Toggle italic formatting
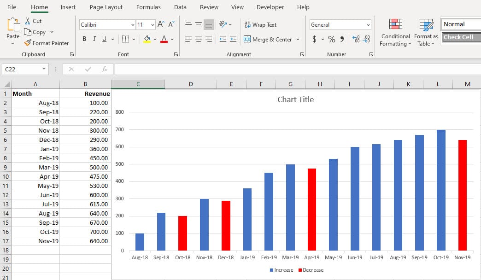Screen dimensions: 481x280 tap(94, 39)
